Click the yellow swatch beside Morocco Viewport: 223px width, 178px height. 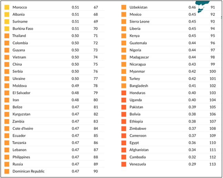(x=7, y=7)
